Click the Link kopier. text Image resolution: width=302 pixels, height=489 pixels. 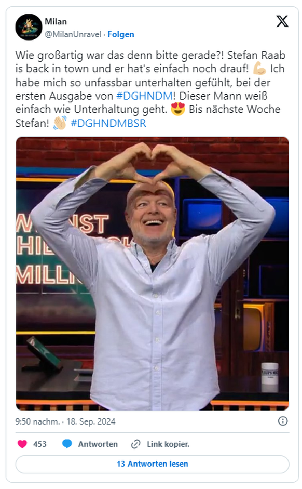coord(168,444)
